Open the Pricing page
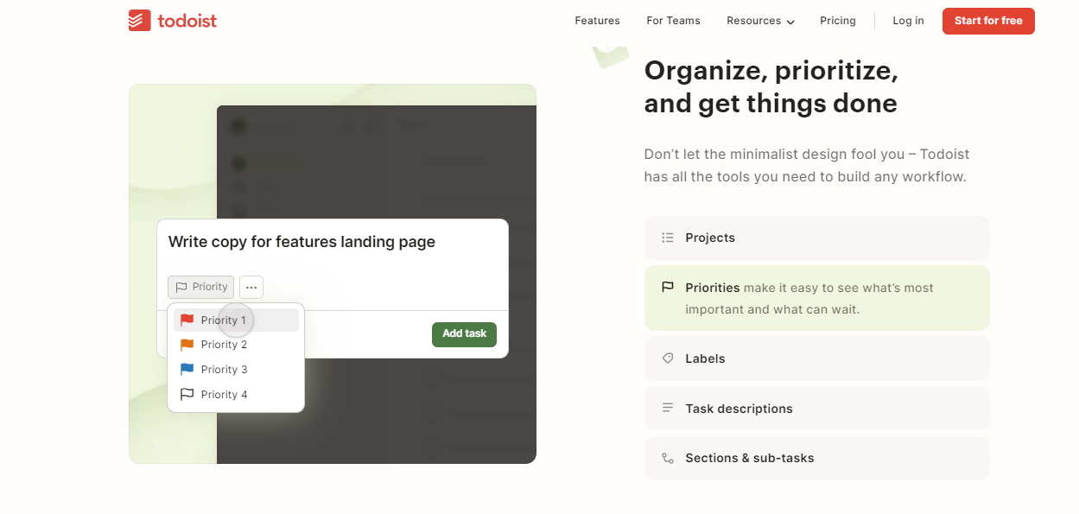The width and height of the screenshot is (1079, 514). pyautogui.click(x=837, y=20)
